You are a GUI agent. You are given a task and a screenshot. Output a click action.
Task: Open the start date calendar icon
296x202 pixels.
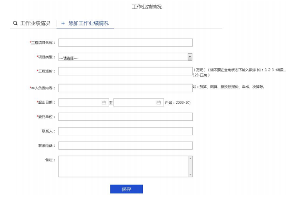(x=104, y=102)
